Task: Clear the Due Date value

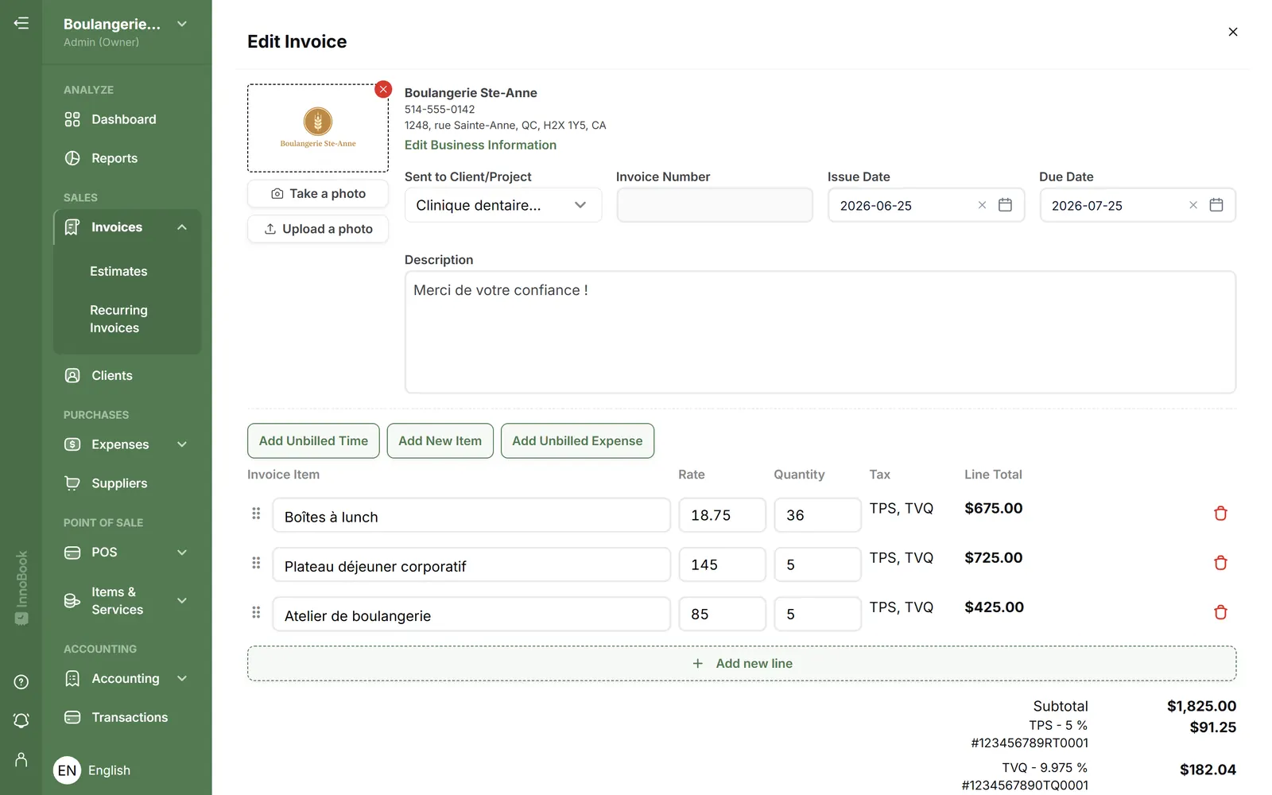Action: [1192, 205]
